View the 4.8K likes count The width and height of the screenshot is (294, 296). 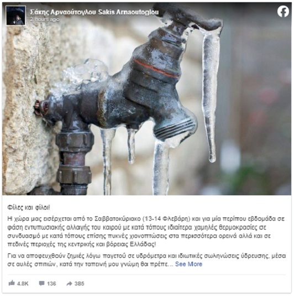23,283
